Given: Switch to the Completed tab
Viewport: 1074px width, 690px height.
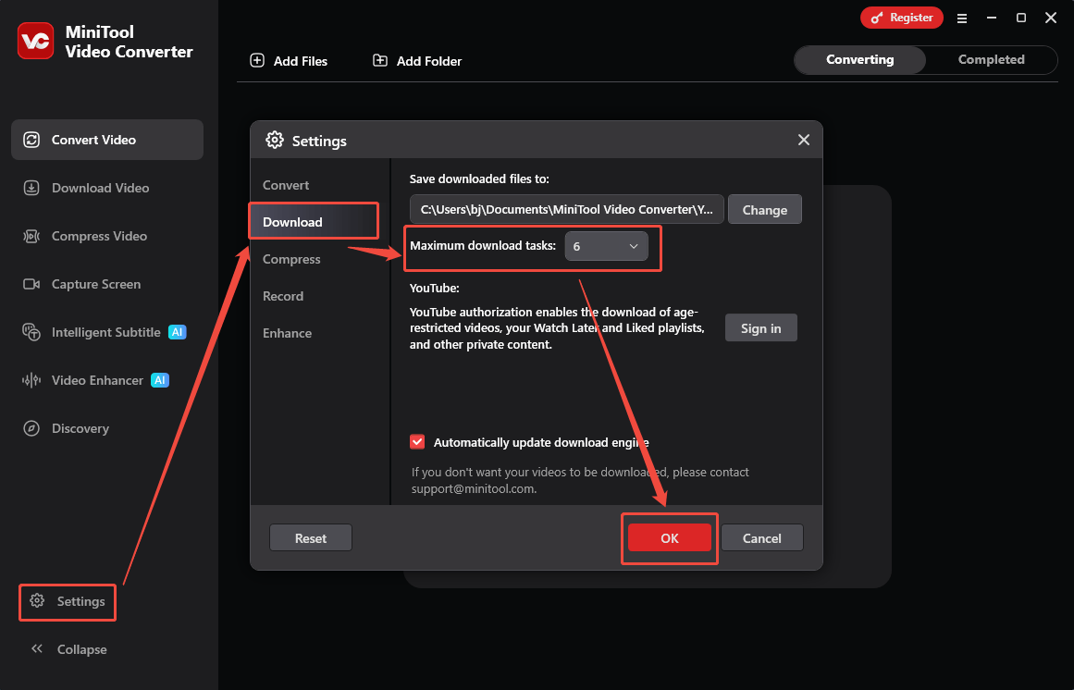Looking at the screenshot, I should coord(991,59).
